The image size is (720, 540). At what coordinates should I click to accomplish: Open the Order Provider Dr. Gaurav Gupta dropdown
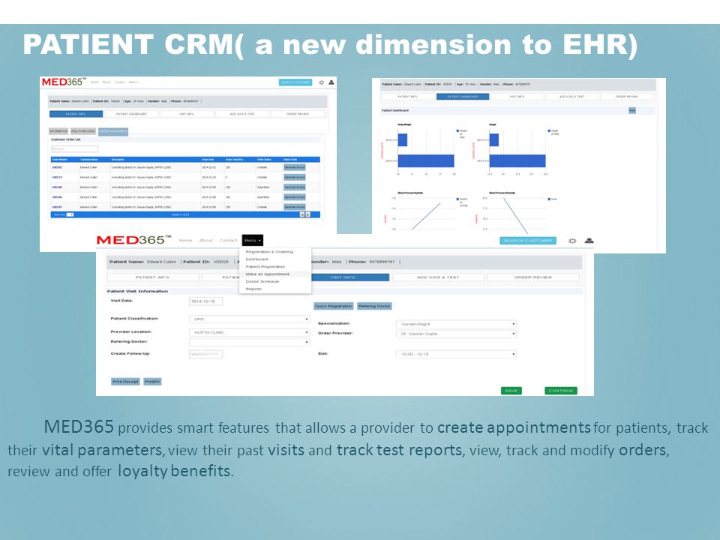pos(456,334)
